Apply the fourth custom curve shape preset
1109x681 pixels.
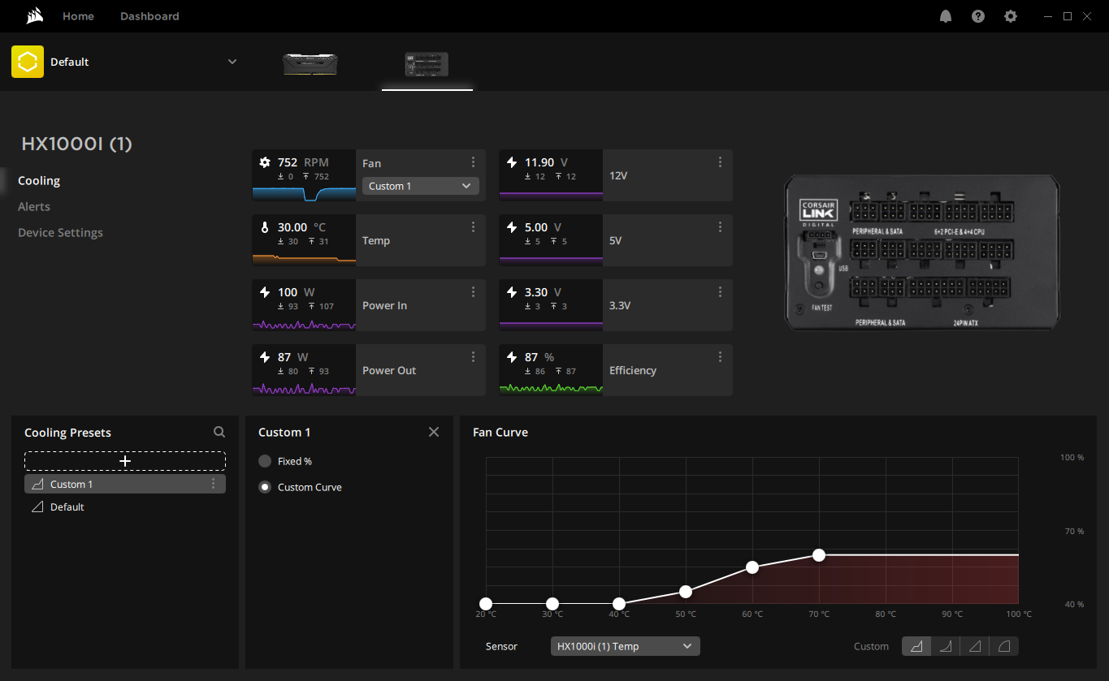coord(1004,646)
